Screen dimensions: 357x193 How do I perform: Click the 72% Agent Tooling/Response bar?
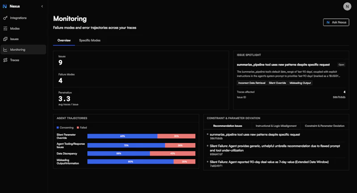(126, 145)
